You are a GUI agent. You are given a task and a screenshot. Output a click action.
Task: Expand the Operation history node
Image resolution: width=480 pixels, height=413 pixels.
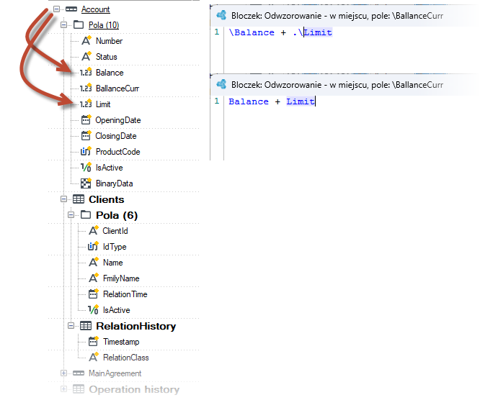pyautogui.click(x=63, y=389)
